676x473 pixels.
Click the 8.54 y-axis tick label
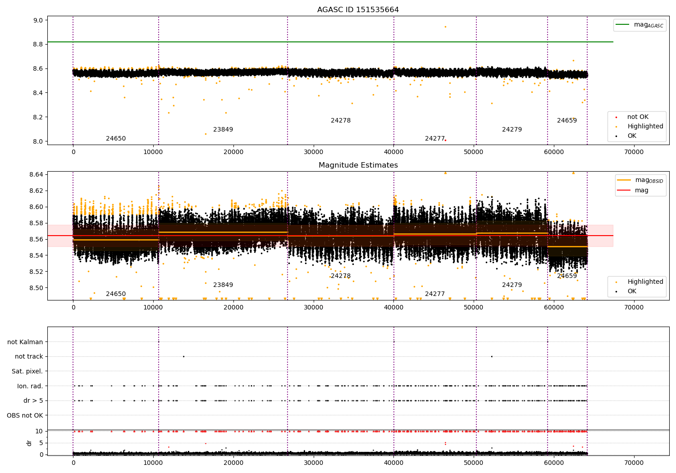36,256
